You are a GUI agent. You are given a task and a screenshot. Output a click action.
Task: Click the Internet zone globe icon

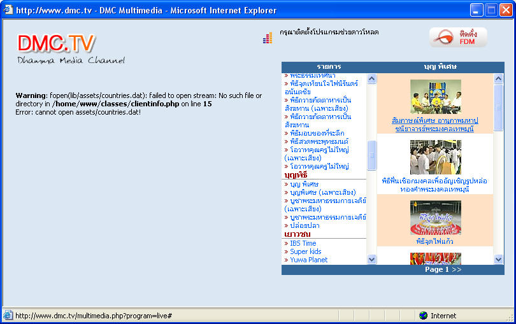click(x=423, y=316)
